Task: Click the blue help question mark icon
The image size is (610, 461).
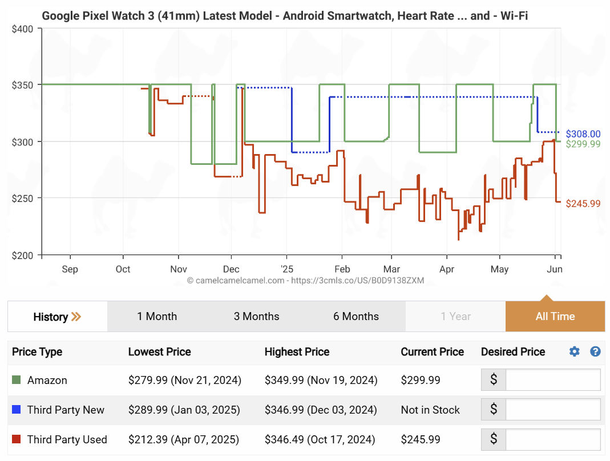Action: coord(595,351)
